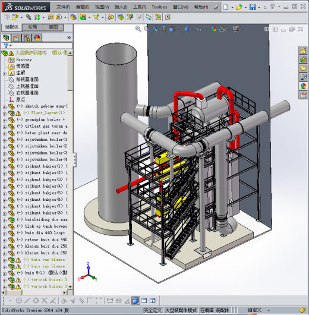Viewport: 309px width, 315px height.
Task: Toggle the shaded with edges display button
Action: 135,301
